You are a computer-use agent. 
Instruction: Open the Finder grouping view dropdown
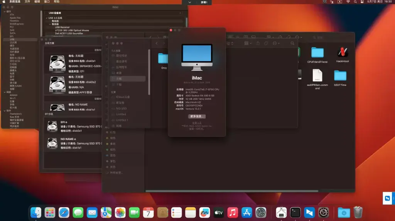point(248,43)
